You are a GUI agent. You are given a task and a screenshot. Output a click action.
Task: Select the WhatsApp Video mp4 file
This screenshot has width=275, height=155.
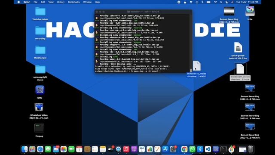pyautogui.click(x=39, y=107)
